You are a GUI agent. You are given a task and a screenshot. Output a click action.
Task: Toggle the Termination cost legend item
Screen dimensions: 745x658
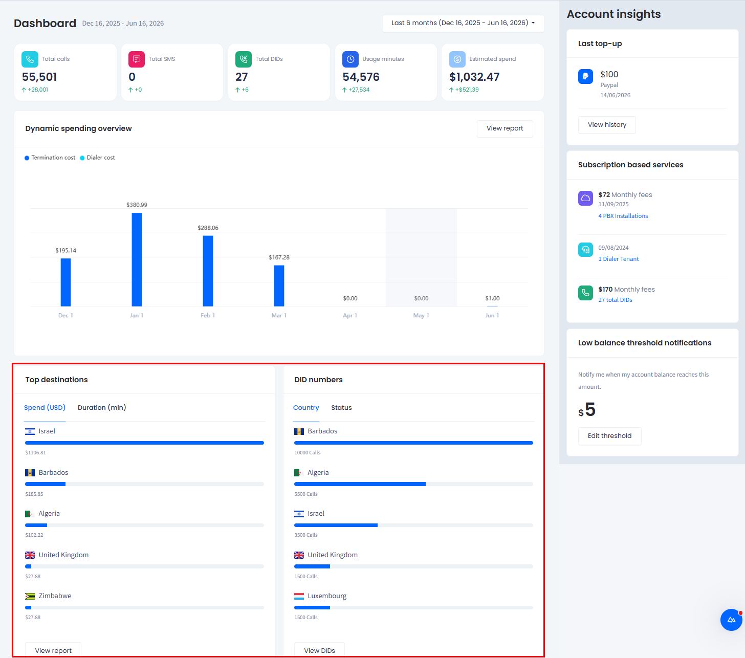point(50,158)
